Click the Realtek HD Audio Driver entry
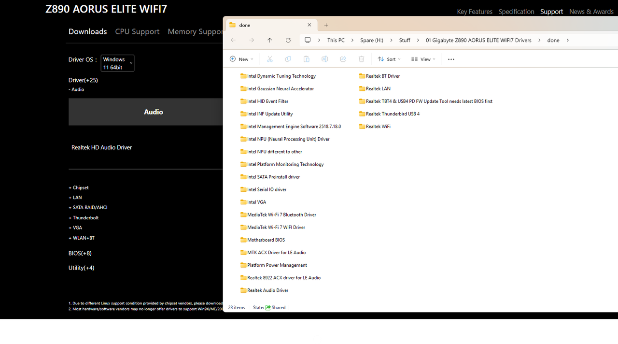 pos(102,147)
